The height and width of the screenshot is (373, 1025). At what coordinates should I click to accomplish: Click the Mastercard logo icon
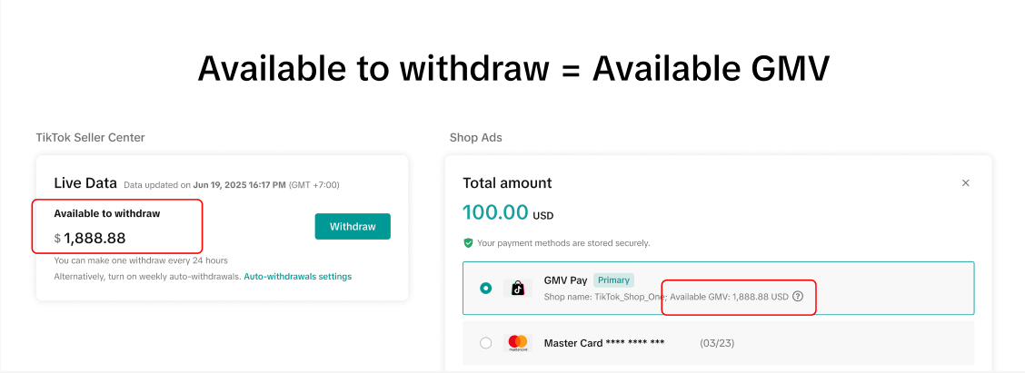tap(518, 343)
